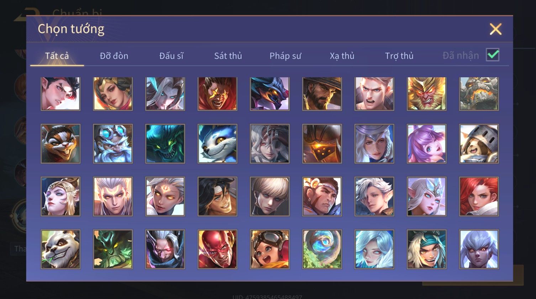Toggle the Đã nhận checkbox
536x299 pixels.
pos(493,55)
